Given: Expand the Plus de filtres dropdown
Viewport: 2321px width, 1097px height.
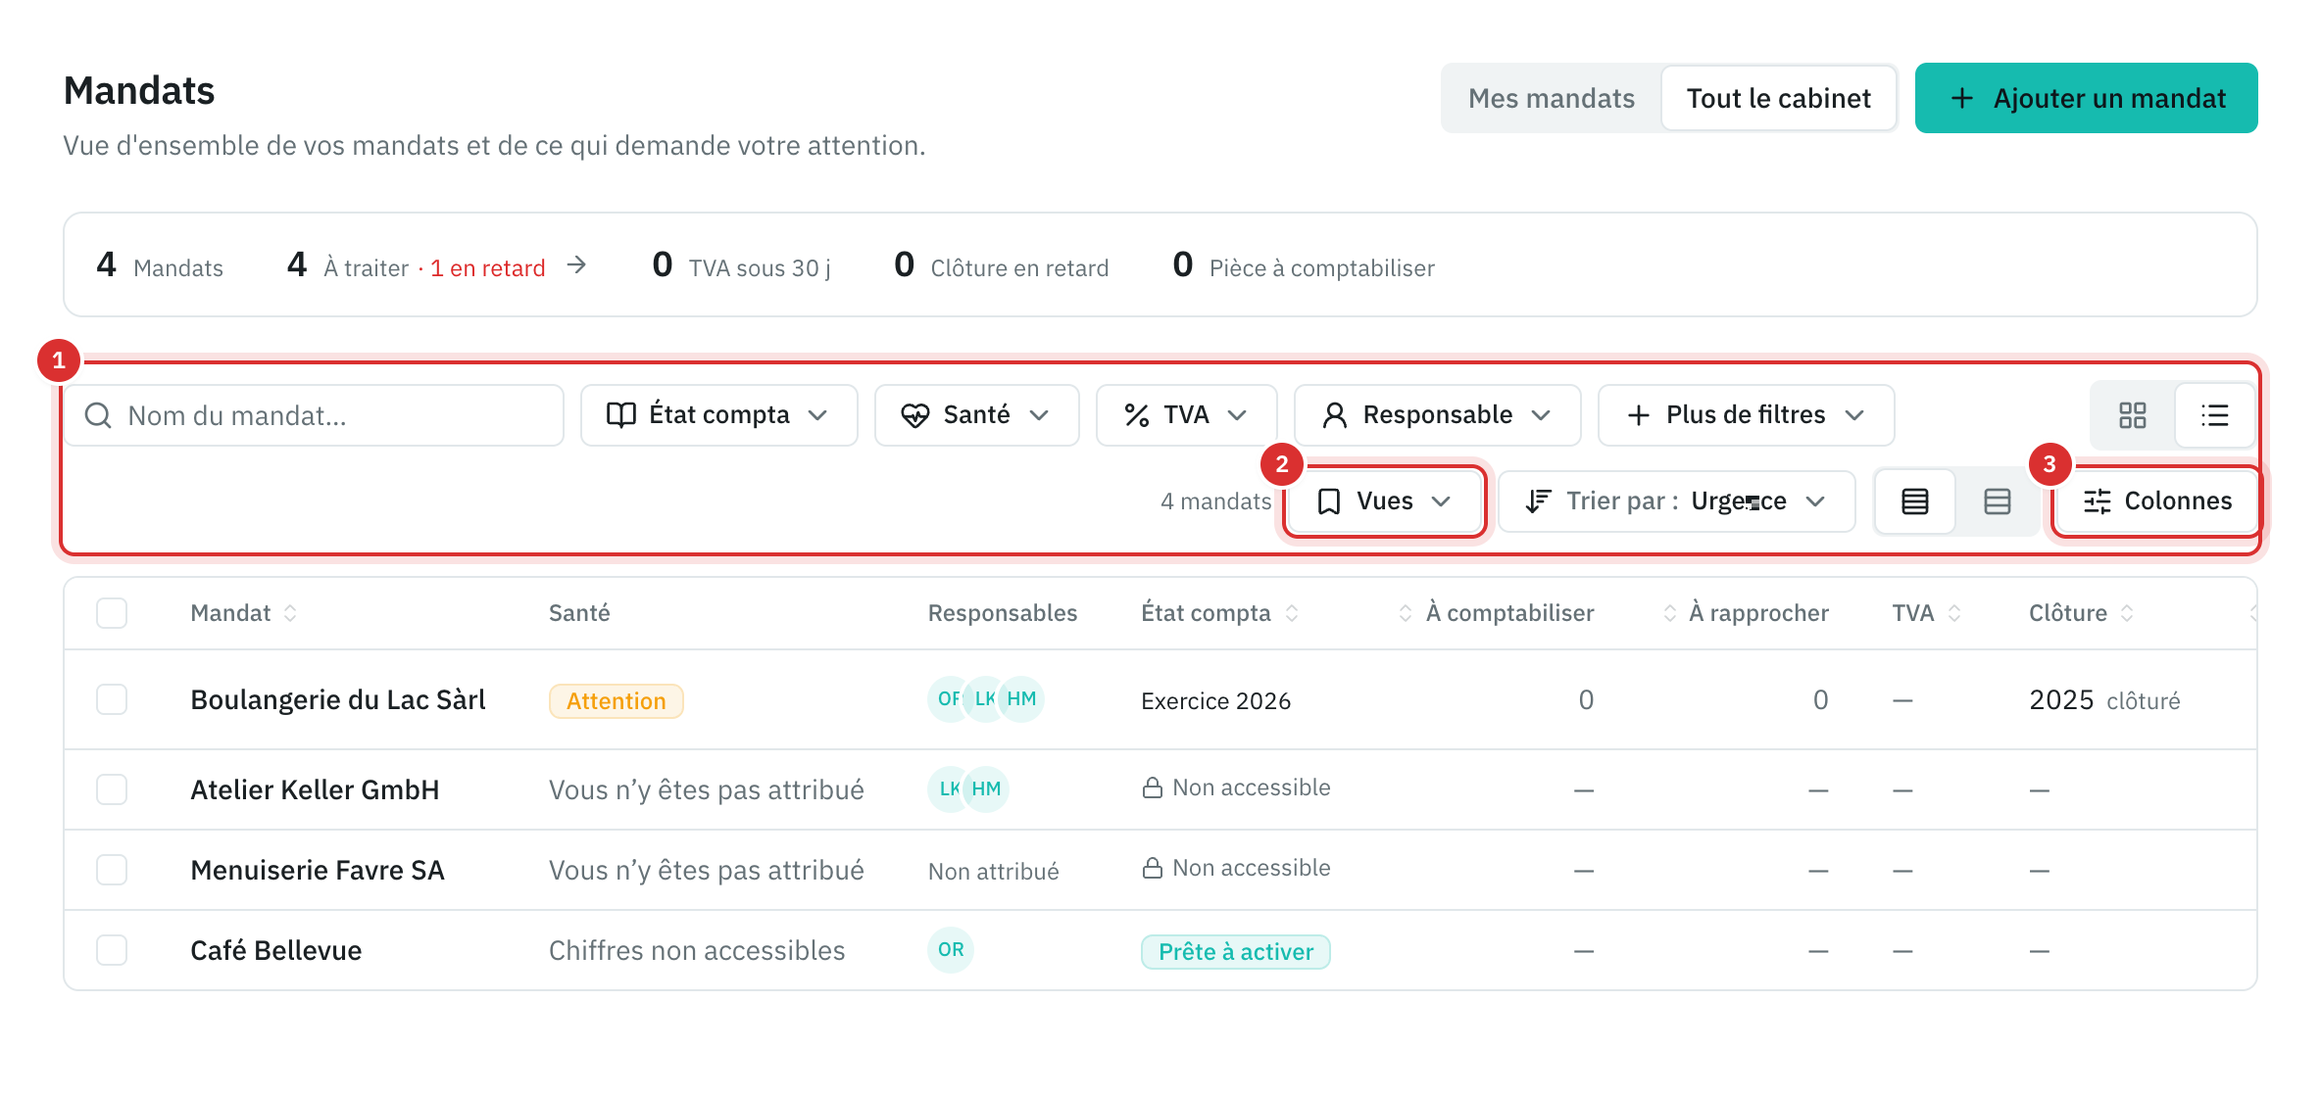Looking at the screenshot, I should 1746,415.
